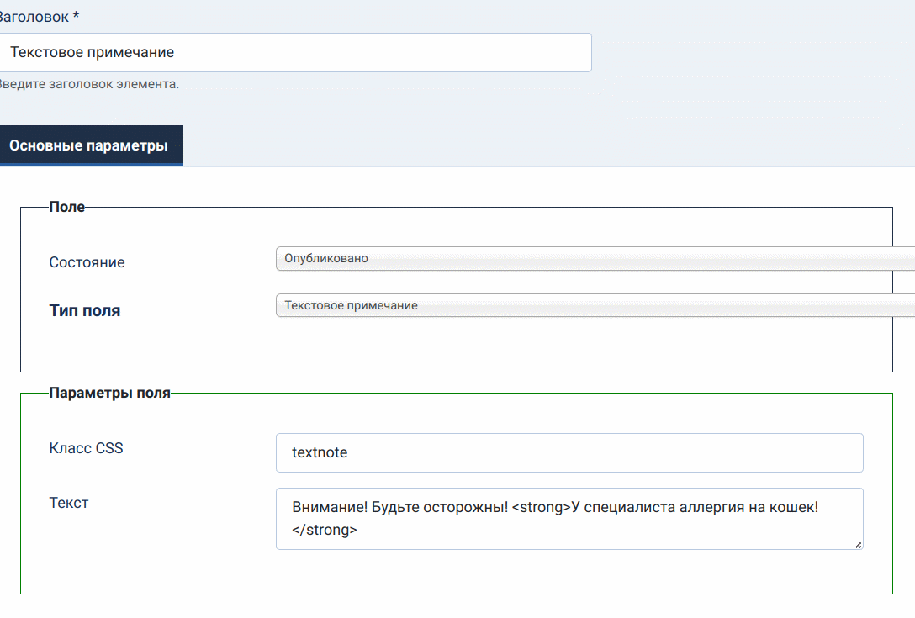
Task: Expand the Тип поля dropdown
Action: click(589, 306)
